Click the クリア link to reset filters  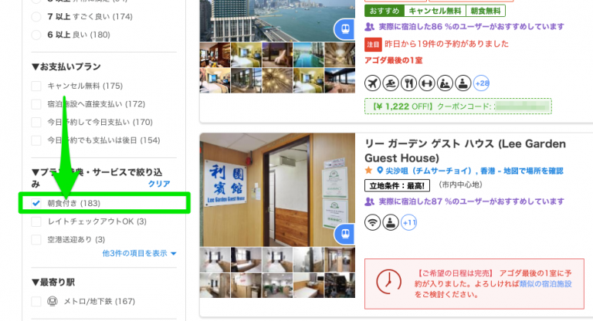click(x=159, y=184)
